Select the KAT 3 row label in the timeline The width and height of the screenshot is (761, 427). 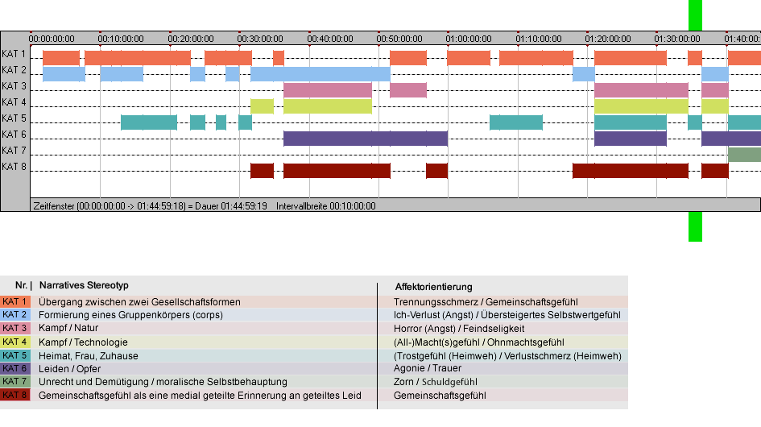tap(14, 86)
